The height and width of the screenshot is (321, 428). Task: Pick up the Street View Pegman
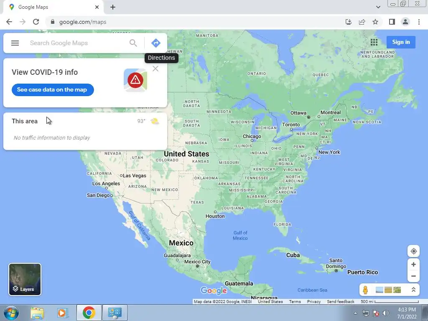(365, 290)
